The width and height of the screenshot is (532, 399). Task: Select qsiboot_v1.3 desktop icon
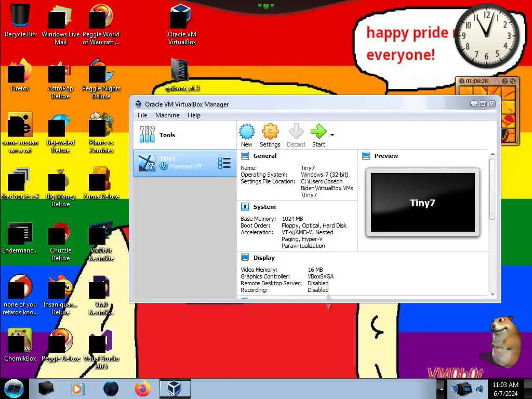click(182, 75)
